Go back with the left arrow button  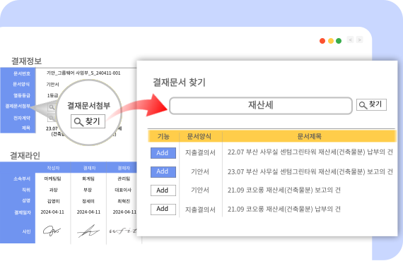coord(350,40)
